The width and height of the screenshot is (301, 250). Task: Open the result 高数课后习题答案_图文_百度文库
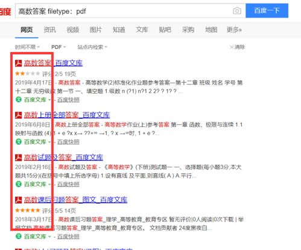tap(75, 200)
